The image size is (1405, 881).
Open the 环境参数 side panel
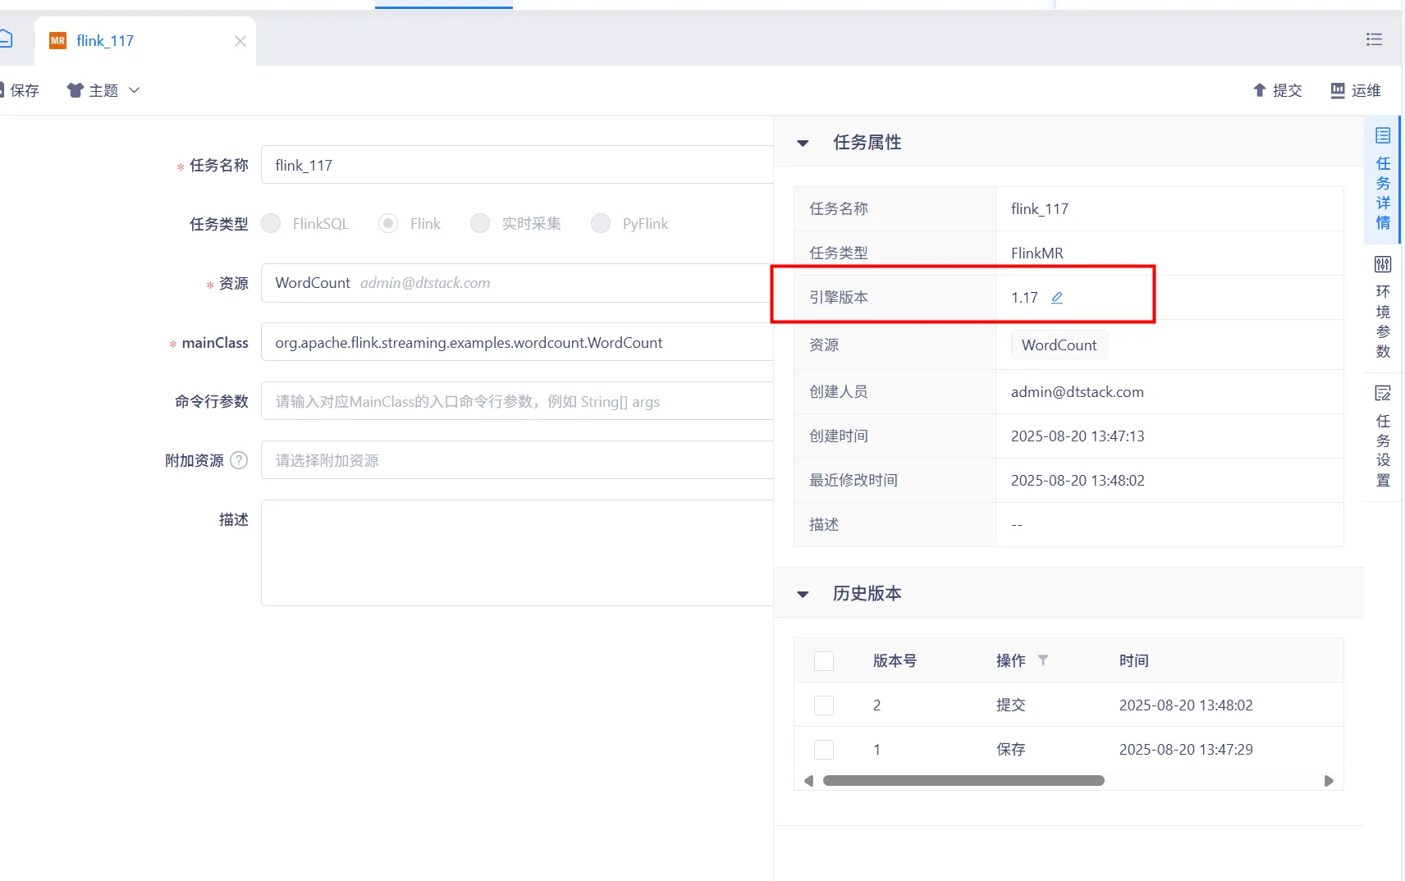[1383, 308]
